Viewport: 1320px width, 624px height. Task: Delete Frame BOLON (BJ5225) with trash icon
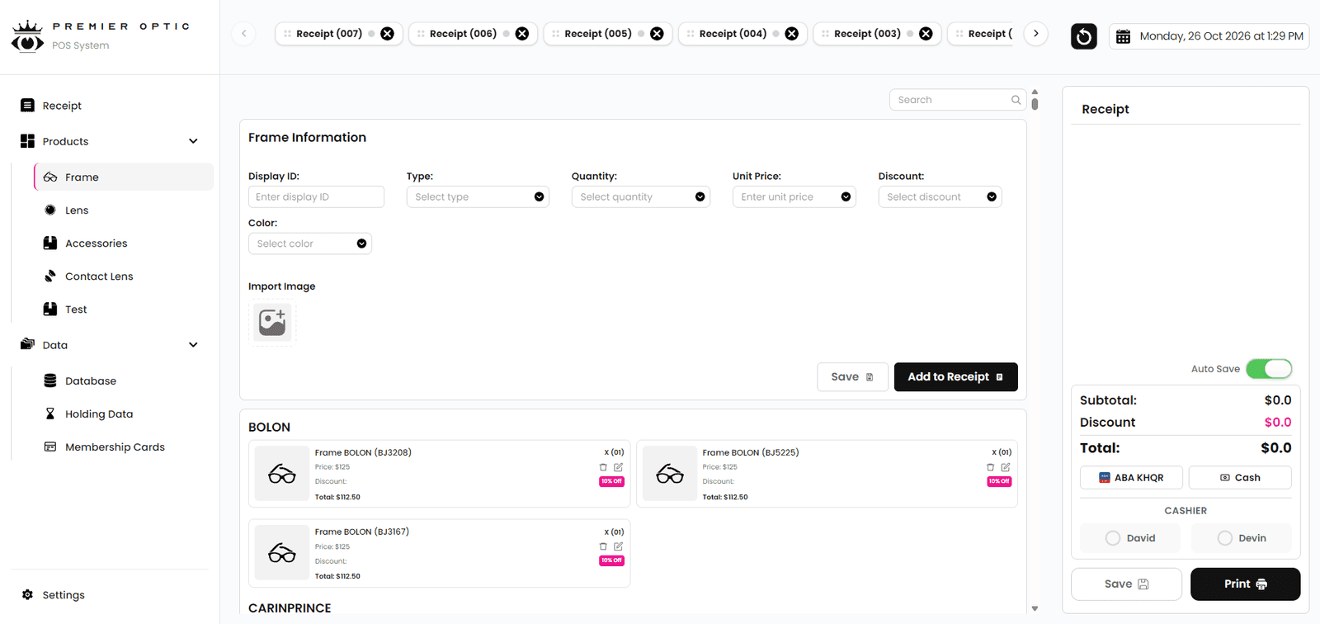(991, 467)
